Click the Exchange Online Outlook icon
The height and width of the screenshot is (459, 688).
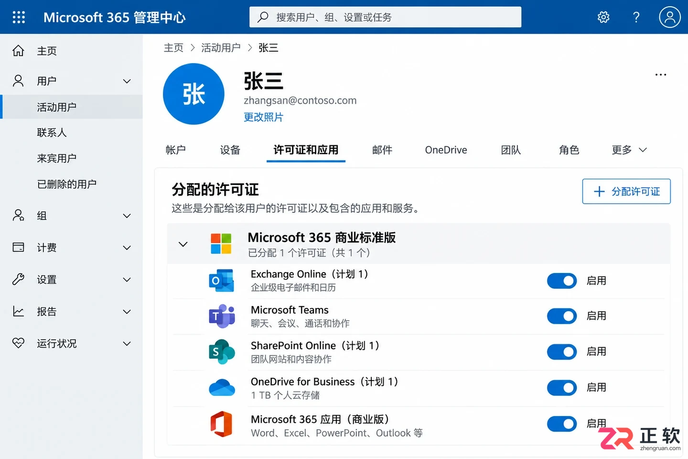(222, 281)
